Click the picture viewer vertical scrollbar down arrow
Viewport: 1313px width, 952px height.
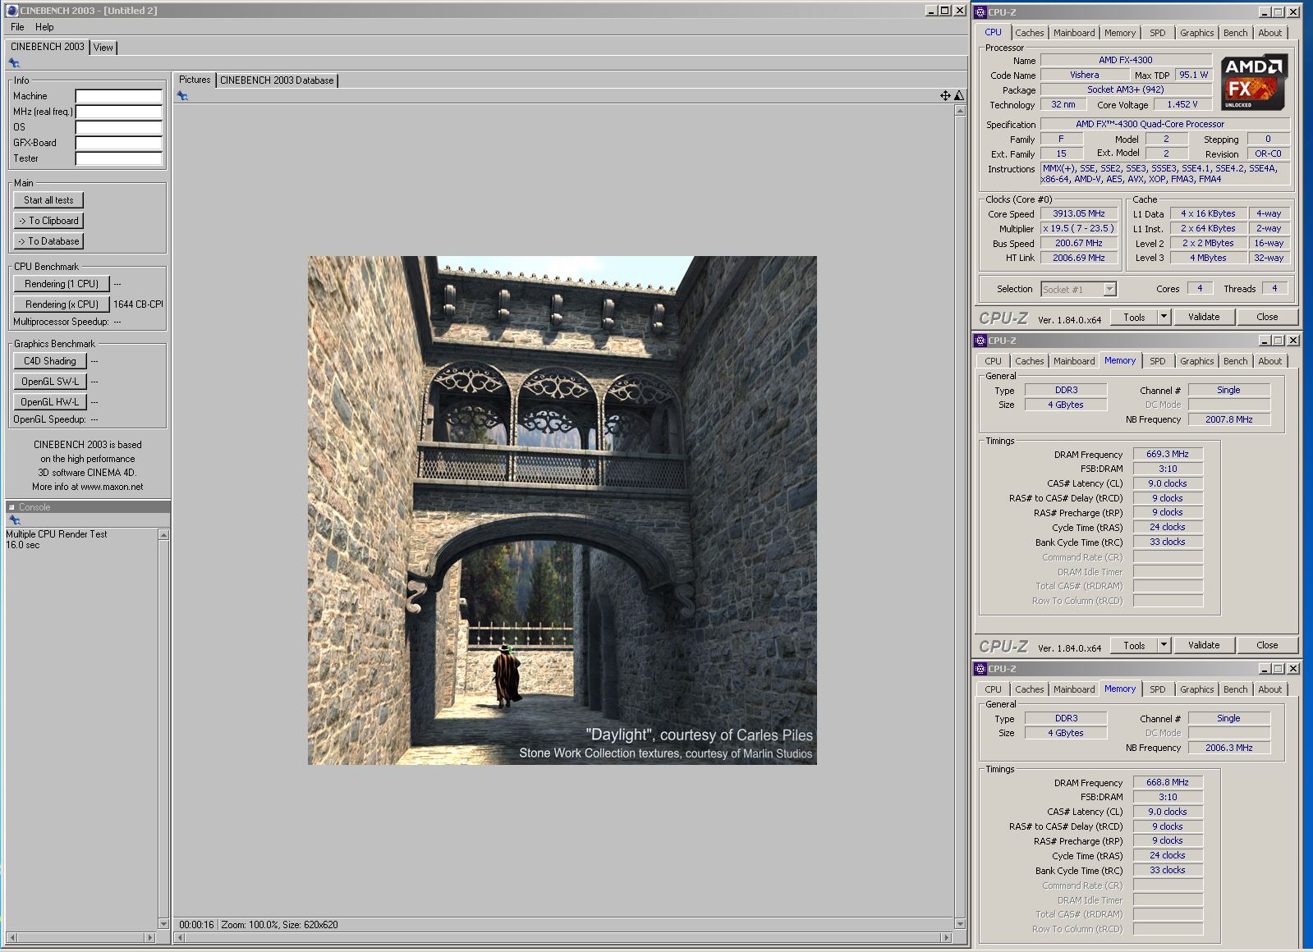click(960, 924)
